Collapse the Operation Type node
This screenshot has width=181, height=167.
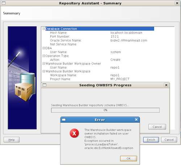[44, 56]
